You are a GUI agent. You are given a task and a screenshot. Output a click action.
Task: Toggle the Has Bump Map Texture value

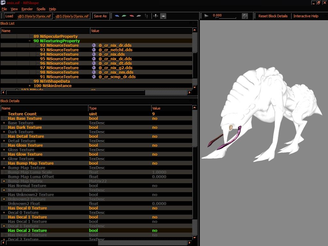click(x=155, y=163)
